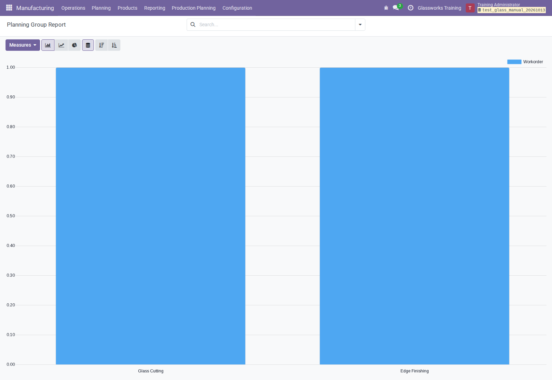Click the Glass Cutting axis label
552x380 pixels.
[151, 371]
